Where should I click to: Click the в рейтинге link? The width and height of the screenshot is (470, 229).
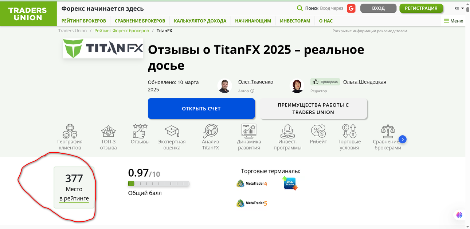[74, 198]
